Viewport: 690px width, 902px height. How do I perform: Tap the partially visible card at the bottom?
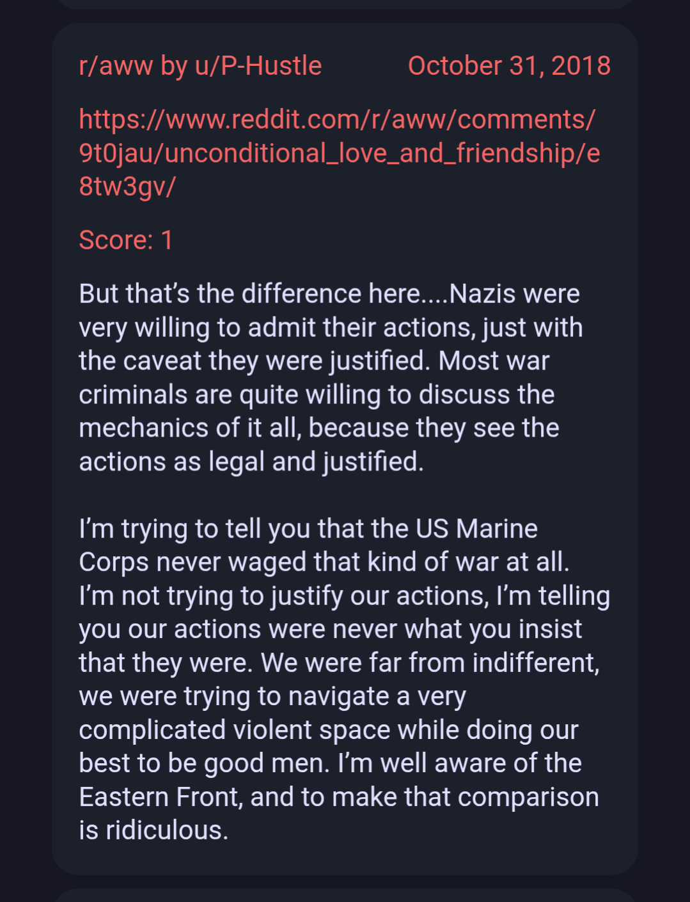[345, 895]
